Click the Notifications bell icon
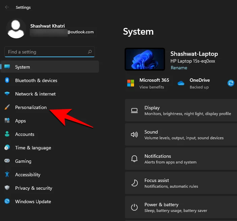The height and width of the screenshot is (221, 237). point(134,159)
